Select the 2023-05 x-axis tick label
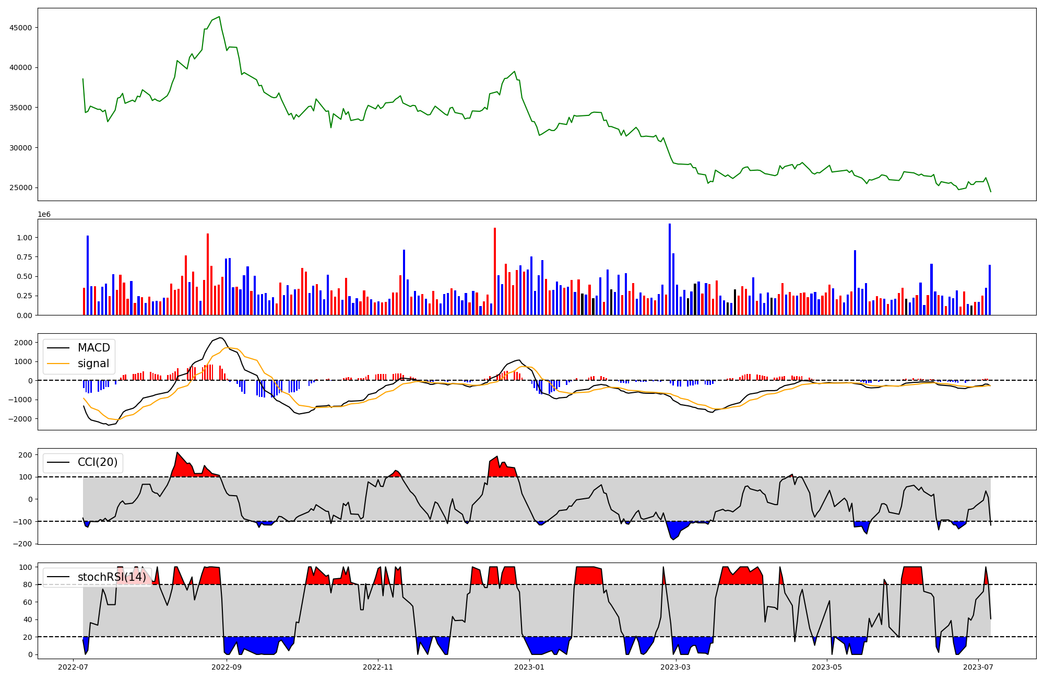 [827, 667]
